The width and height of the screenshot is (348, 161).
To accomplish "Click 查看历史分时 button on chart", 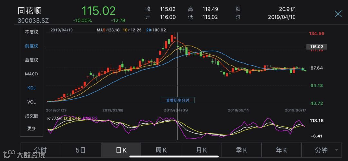I will (x=178, y=100).
